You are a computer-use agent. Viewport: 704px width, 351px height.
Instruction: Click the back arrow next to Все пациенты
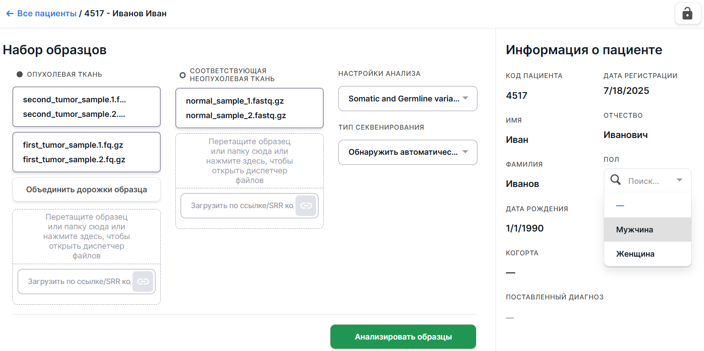click(10, 14)
